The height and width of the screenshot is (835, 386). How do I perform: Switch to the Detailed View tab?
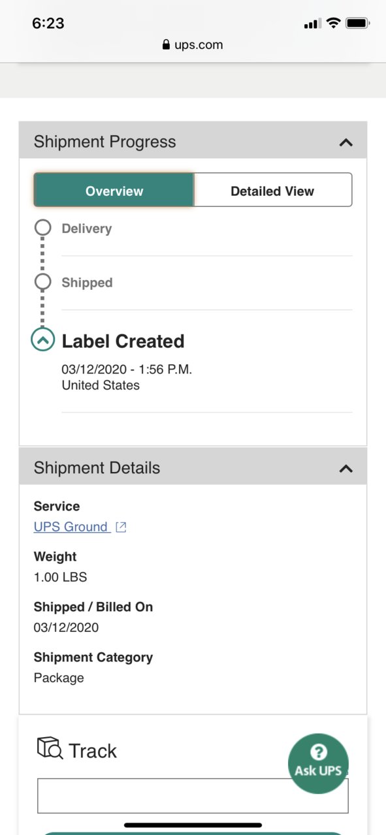click(x=273, y=191)
